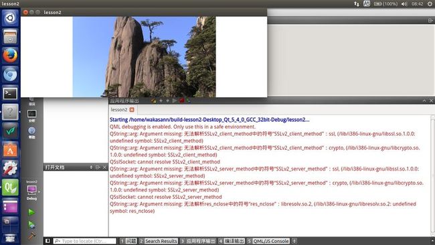Click the mountain image in lesson2 window
Viewport: 435px width, 245px height.
click(145, 57)
